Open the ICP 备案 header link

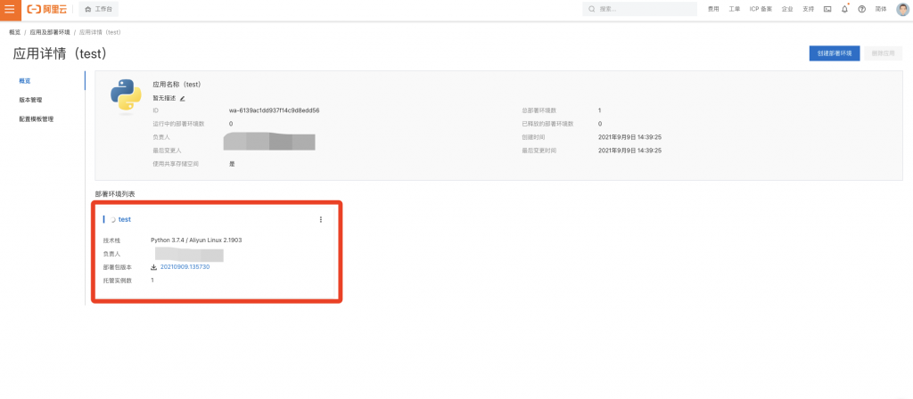761,9
